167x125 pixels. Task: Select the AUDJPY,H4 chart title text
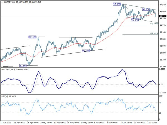tap(9, 2)
